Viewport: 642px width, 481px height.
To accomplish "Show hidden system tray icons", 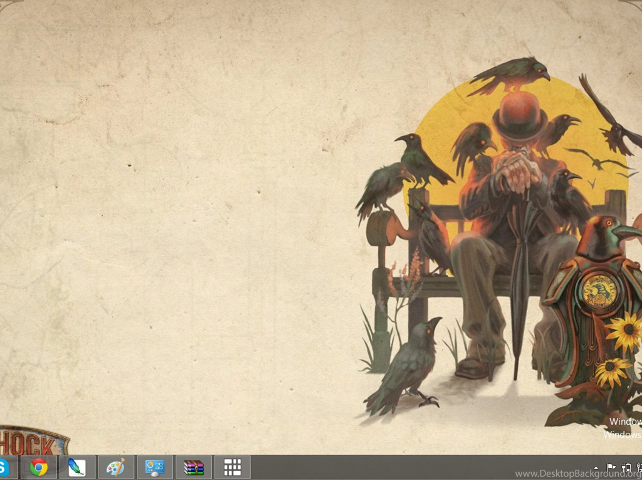I will tap(596, 467).
